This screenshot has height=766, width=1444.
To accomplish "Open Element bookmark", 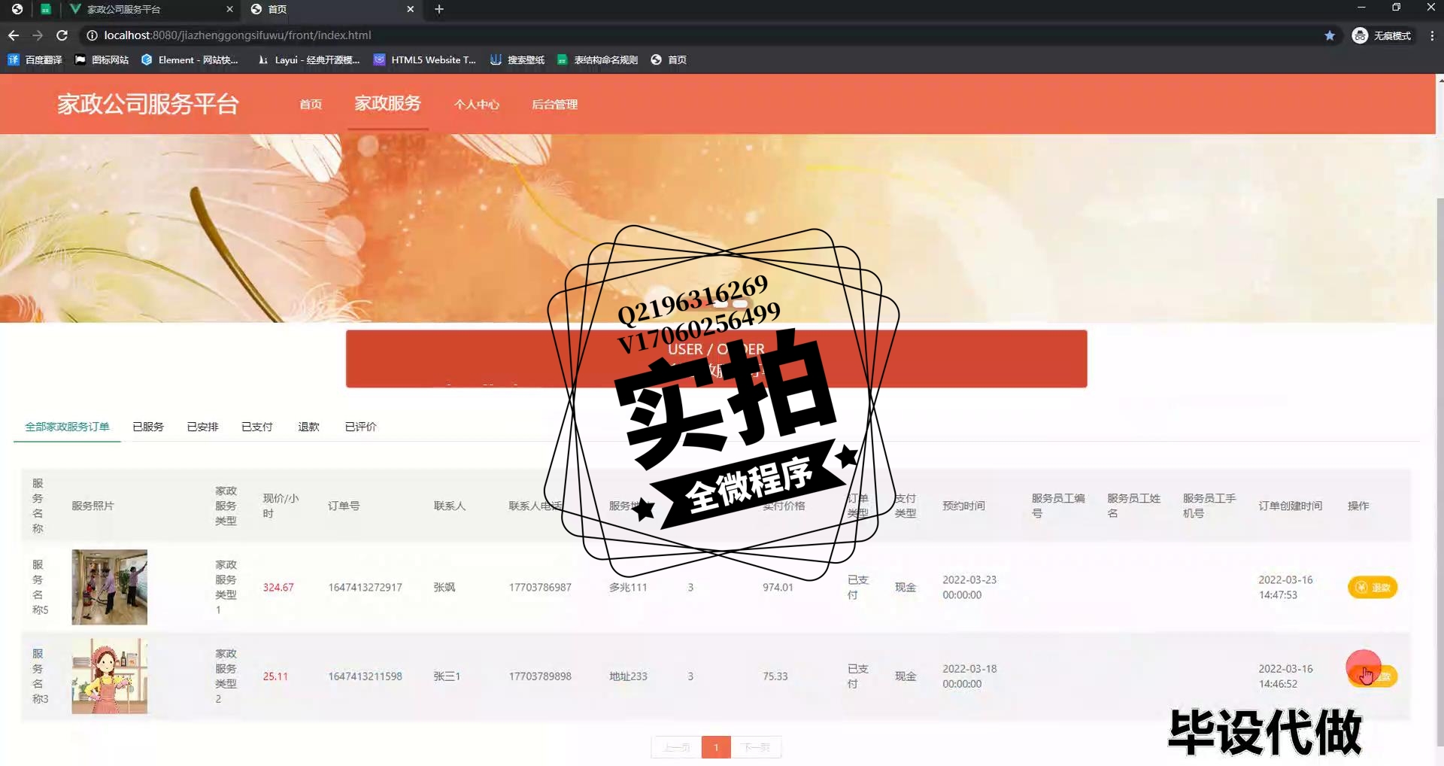I will pyautogui.click(x=190, y=59).
